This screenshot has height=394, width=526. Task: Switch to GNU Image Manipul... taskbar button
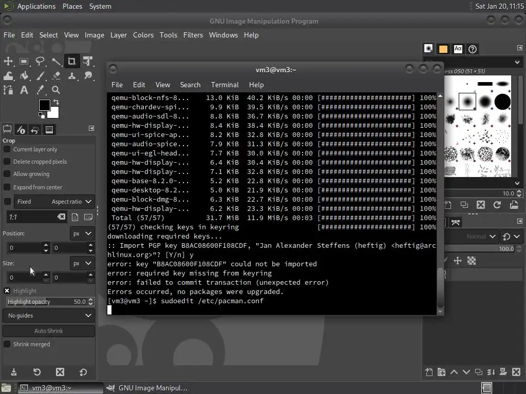tap(147, 388)
